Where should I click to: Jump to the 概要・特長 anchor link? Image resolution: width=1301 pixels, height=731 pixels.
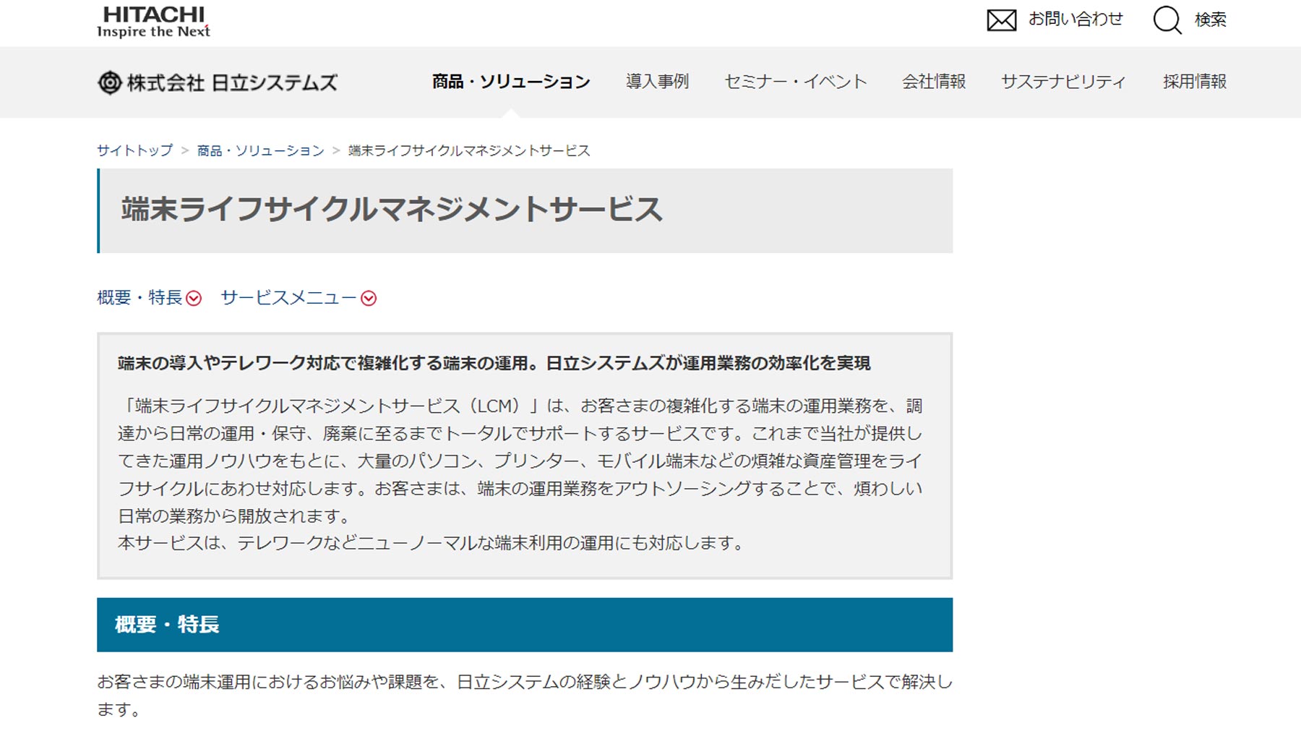point(139,298)
